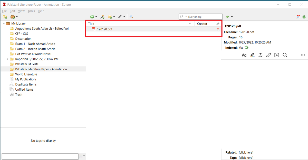Select Exit West as a World Novel
The width and height of the screenshot is (308, 160).
coord(33,54)
